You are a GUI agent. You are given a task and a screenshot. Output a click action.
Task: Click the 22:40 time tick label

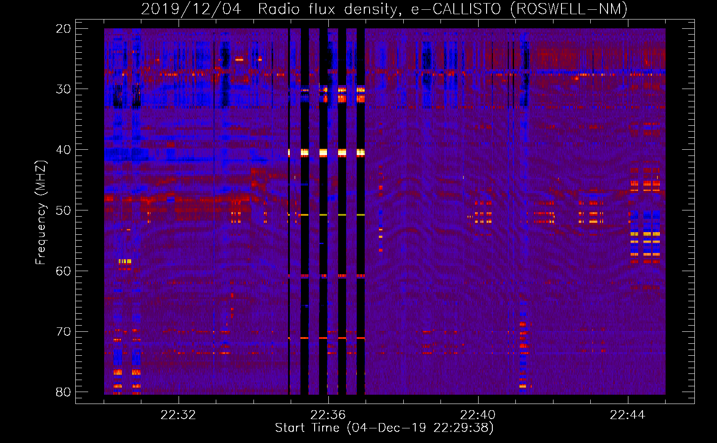click(478, 415)
